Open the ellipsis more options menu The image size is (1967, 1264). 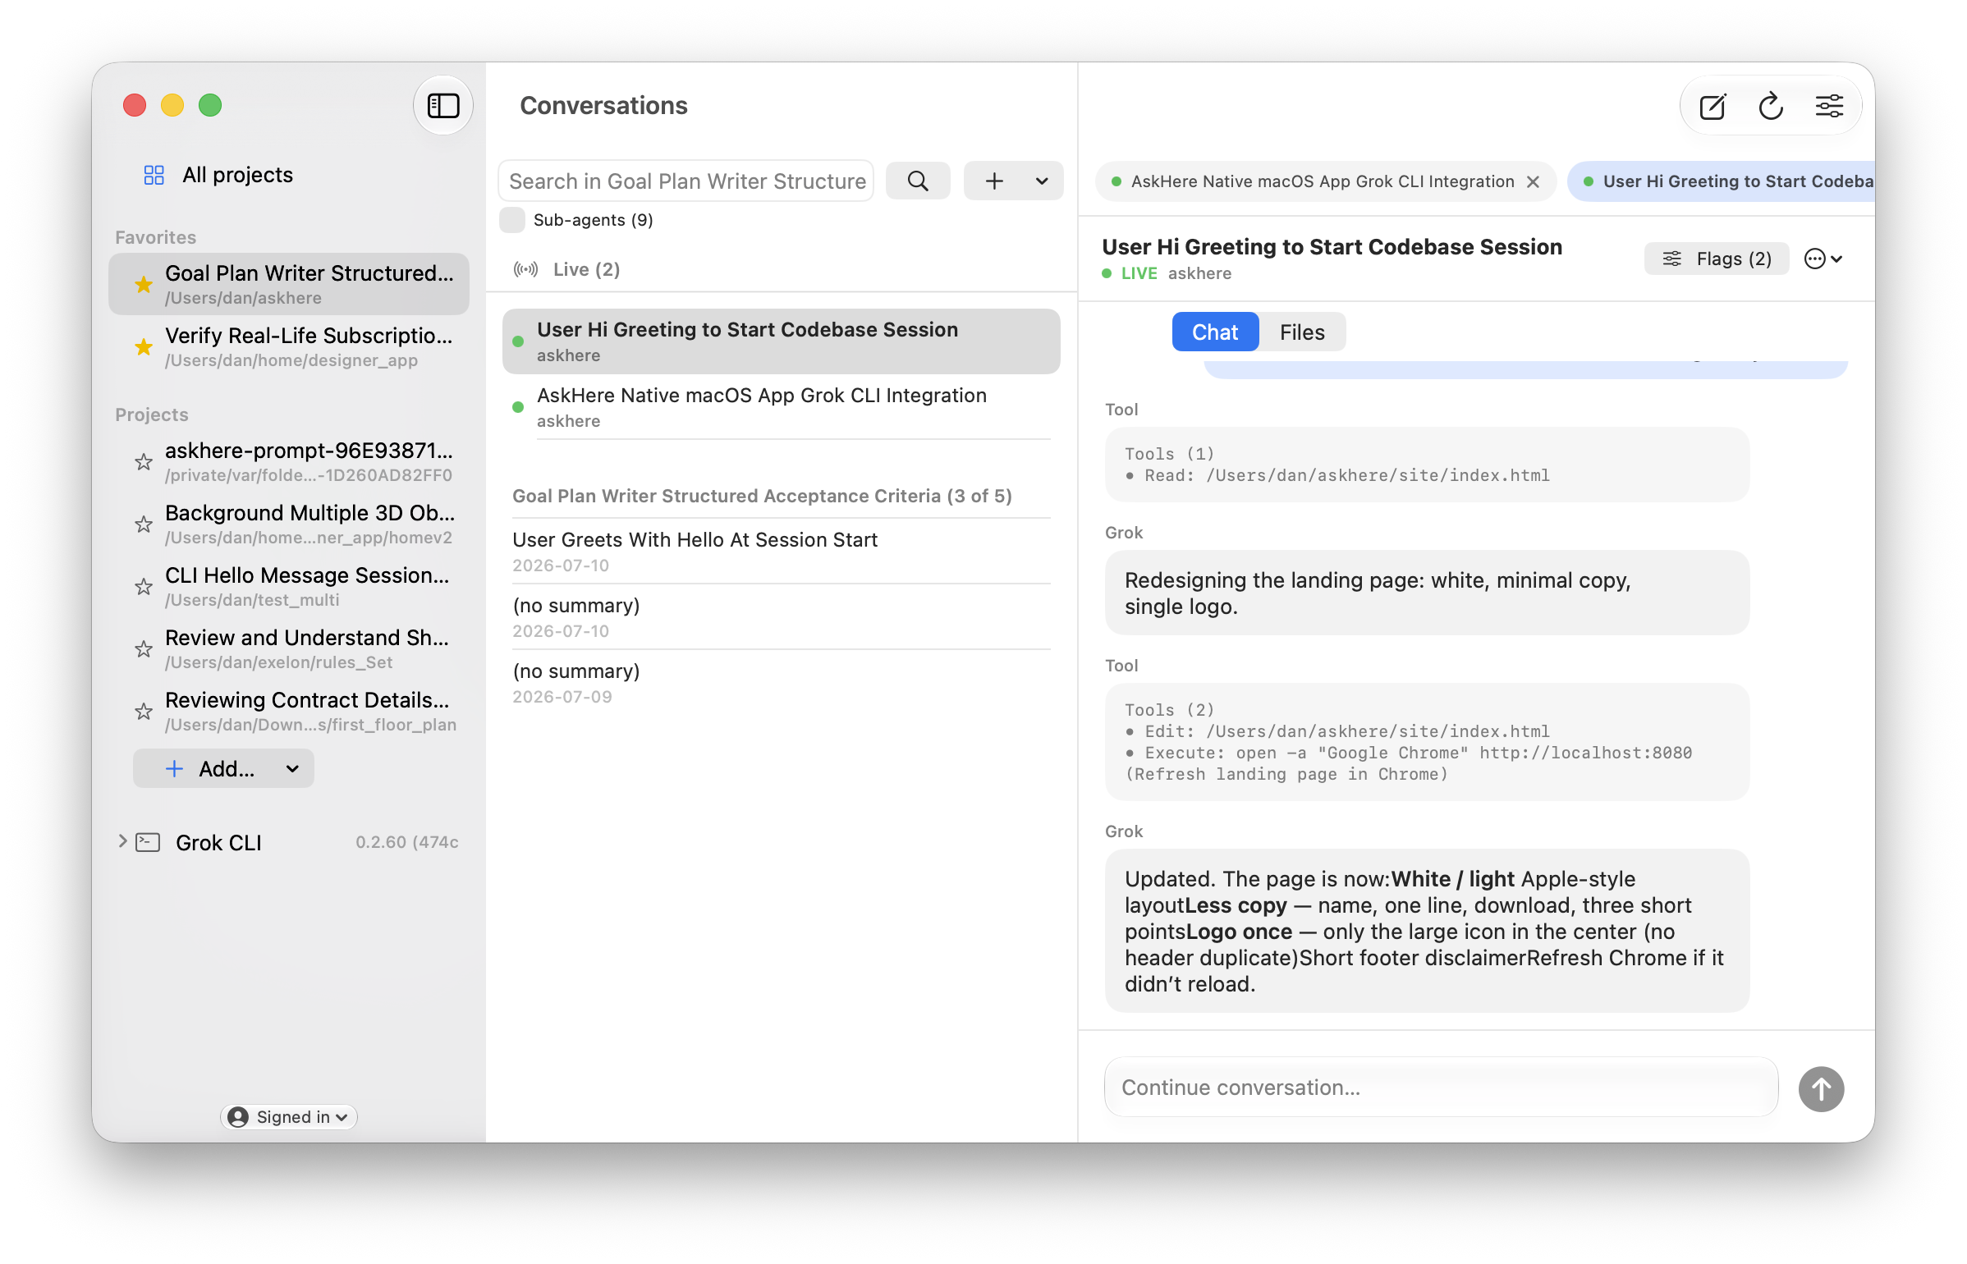pyautogui.click(x=1823, y=259)
